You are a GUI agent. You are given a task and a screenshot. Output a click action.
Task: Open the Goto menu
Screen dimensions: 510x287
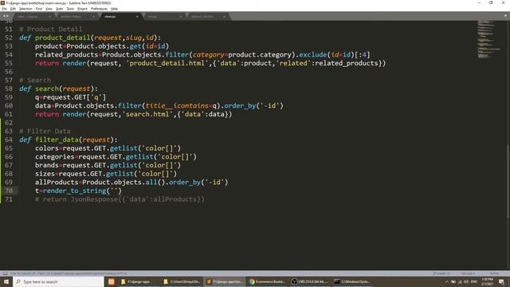point(59,9)
